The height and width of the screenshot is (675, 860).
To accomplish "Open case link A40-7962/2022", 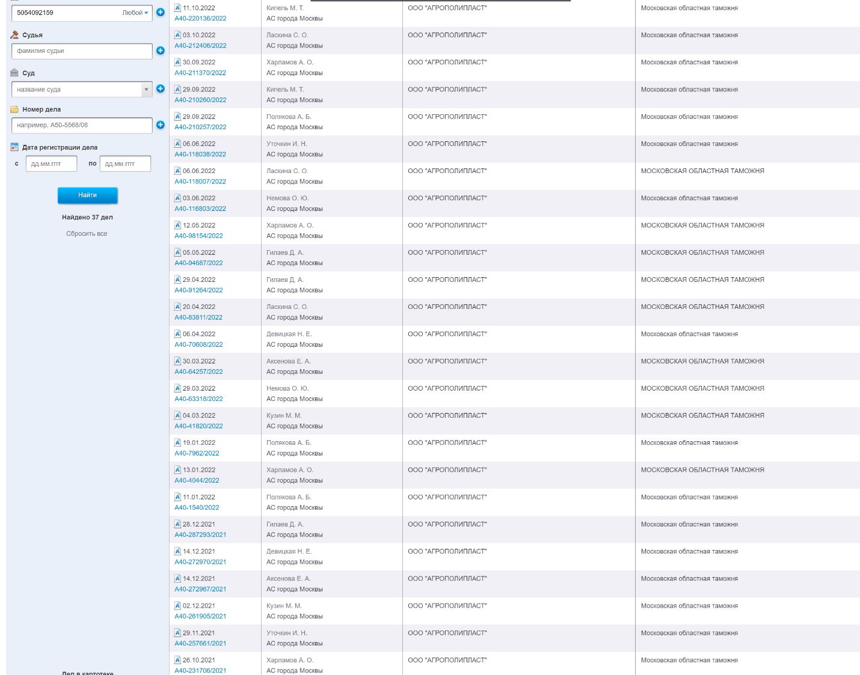I will coord(197,453).
